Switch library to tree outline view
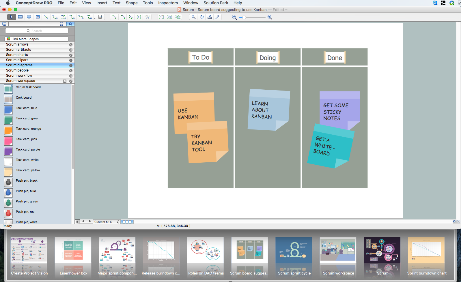Screen dimensions: 461x282 4,24
